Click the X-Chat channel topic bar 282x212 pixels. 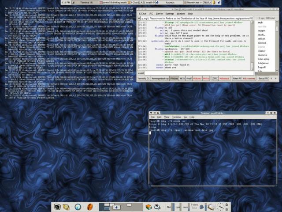(x=197, y=19)
